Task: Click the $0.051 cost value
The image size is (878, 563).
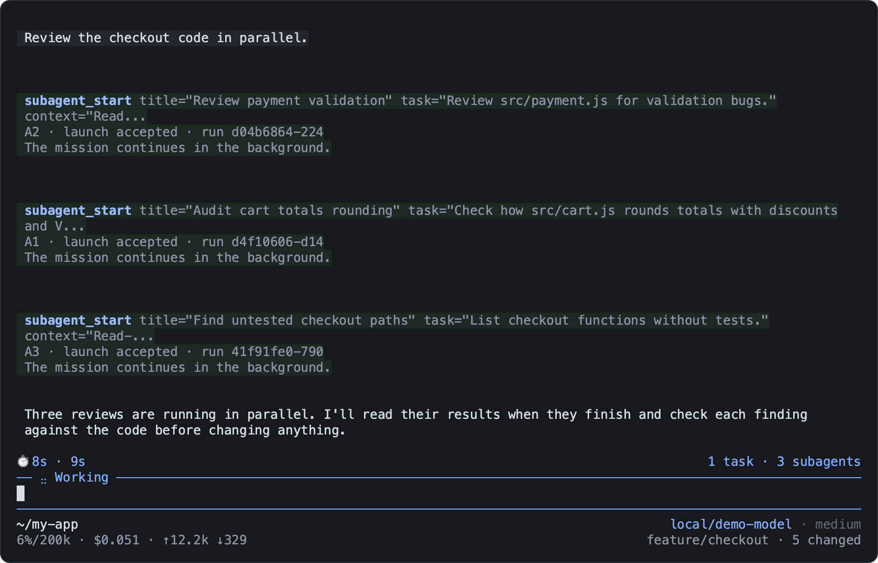Action: [116, 540]
